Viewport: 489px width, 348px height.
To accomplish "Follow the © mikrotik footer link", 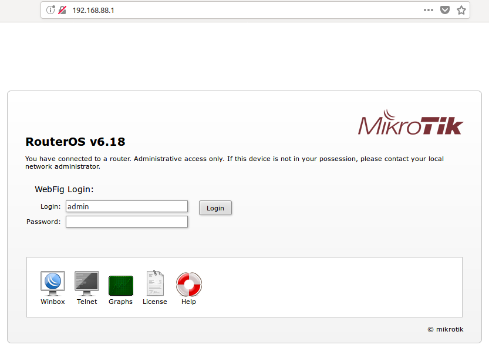I will (x=445, y=329).
